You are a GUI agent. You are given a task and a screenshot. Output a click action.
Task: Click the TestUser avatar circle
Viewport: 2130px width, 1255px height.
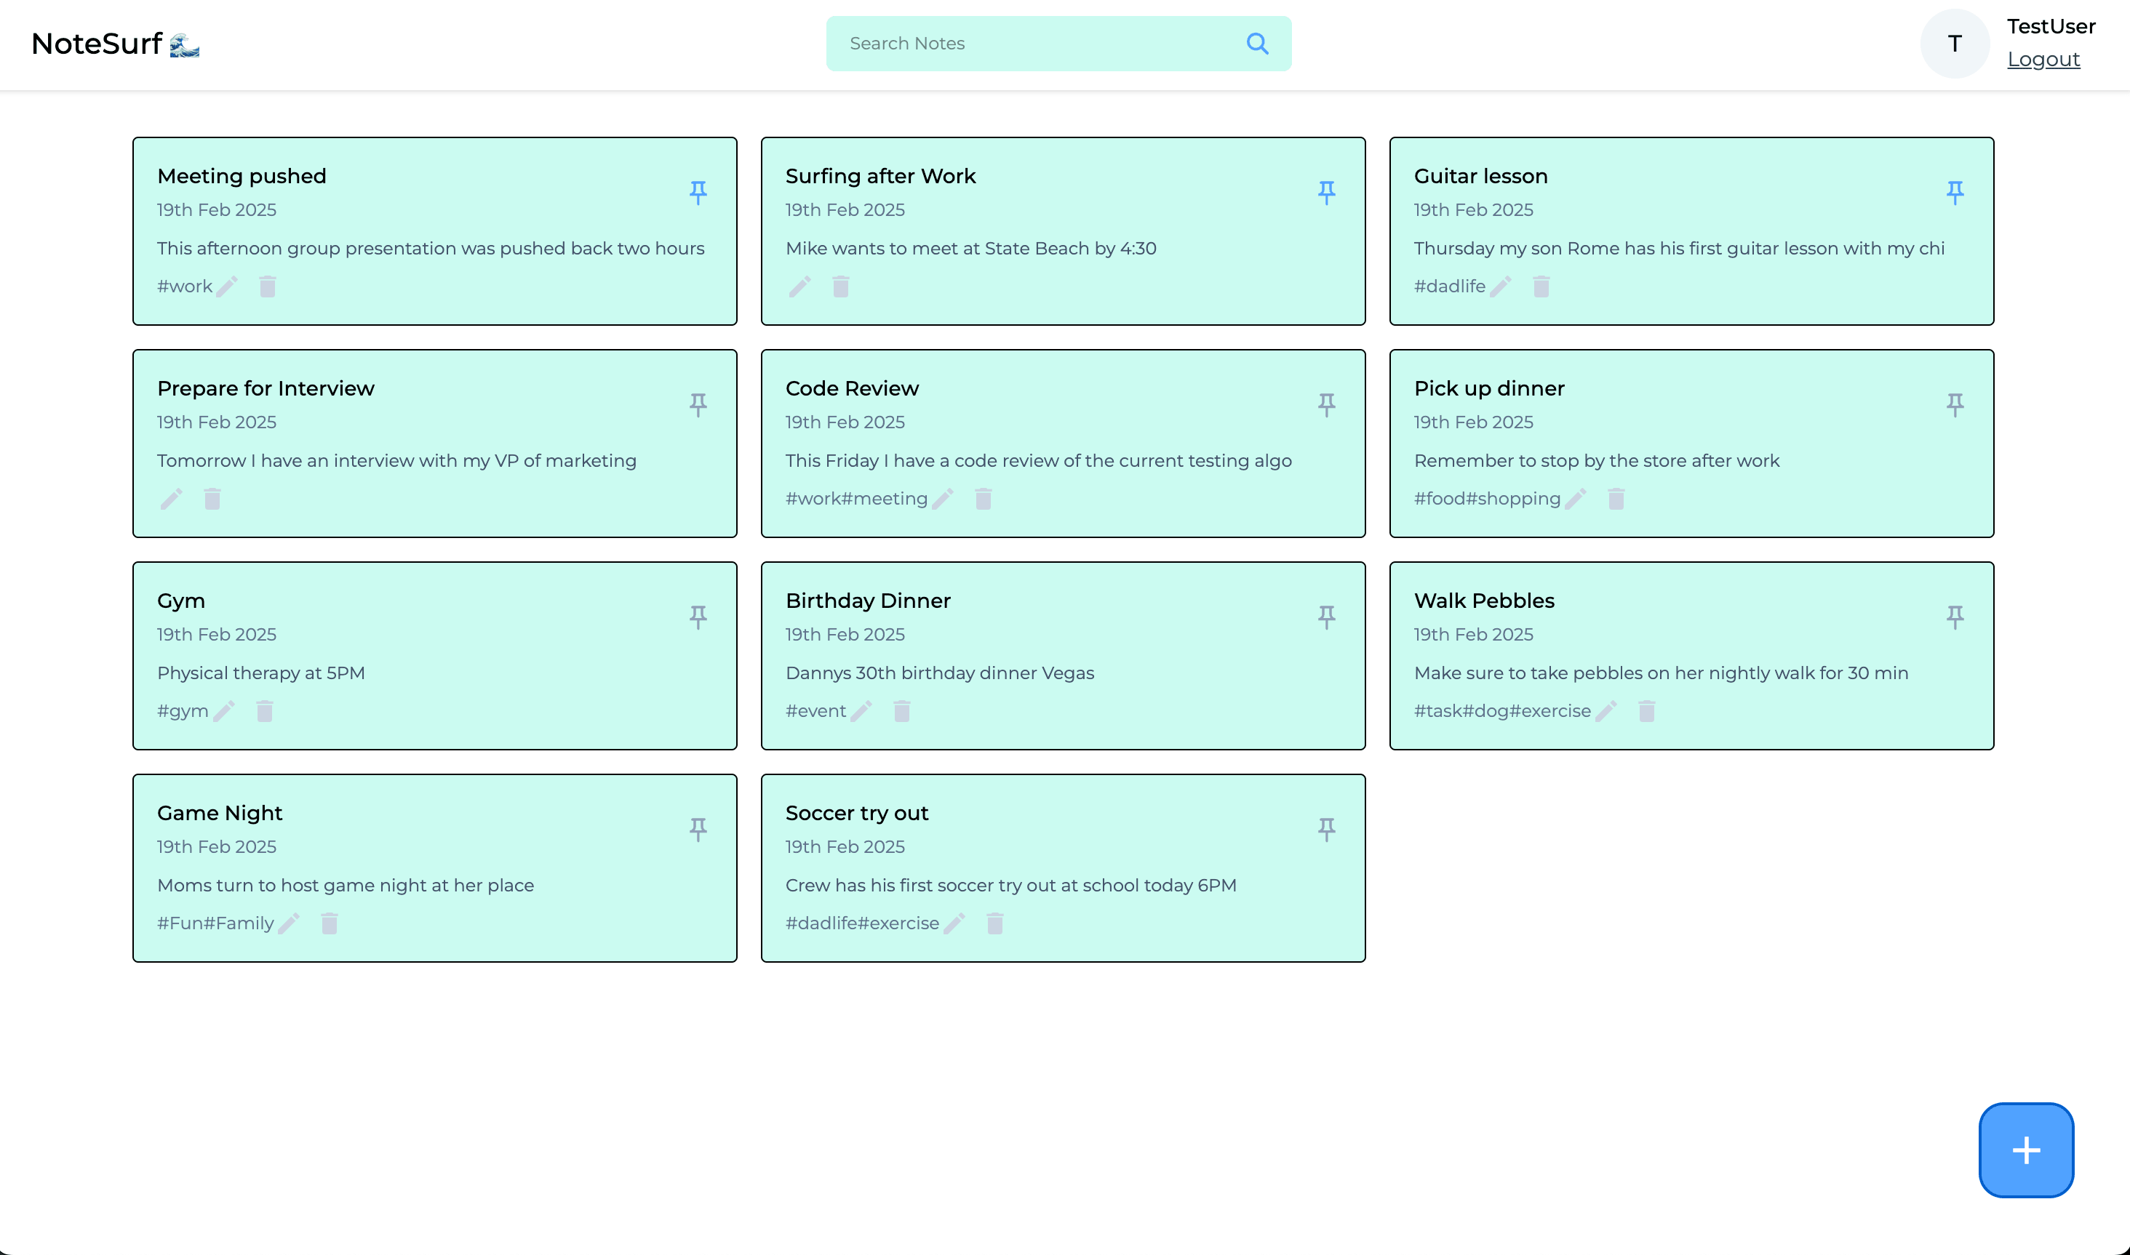pos(1954,43)
